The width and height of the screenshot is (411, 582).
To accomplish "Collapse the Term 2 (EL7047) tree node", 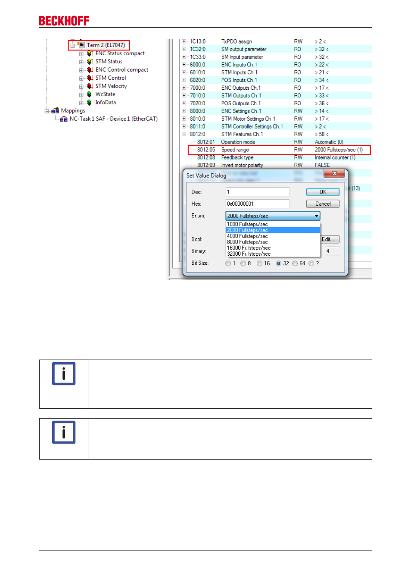I will [x=72, y=45].
